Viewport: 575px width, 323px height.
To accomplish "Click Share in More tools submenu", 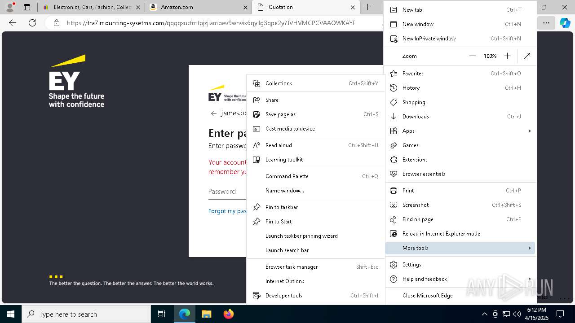I will 316,100.
